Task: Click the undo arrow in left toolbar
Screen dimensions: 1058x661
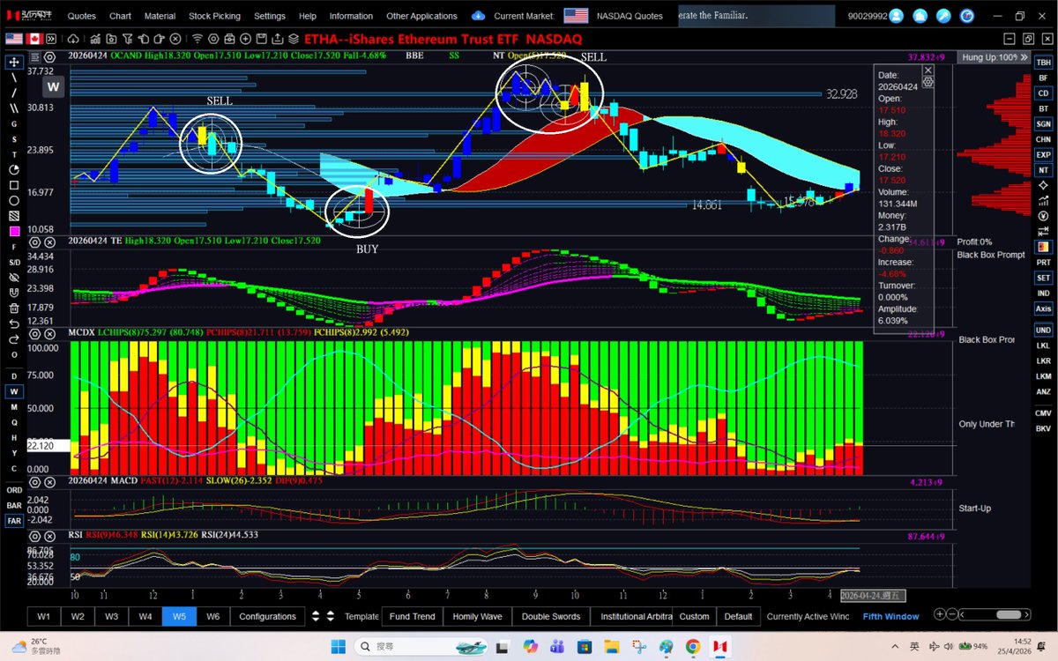Action: click(14, 323)
